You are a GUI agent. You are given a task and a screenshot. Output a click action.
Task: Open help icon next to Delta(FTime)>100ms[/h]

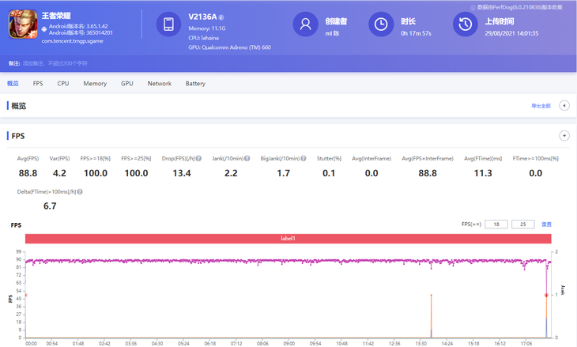[80, 192]
